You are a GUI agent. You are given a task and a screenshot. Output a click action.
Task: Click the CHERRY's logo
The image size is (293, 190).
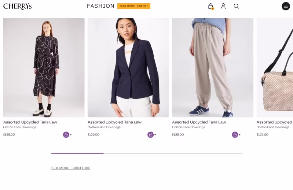coord(17,6)
